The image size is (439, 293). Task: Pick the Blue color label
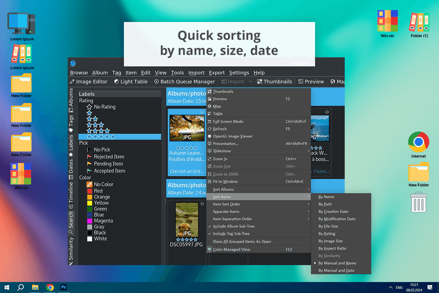[x=96, y=215]
